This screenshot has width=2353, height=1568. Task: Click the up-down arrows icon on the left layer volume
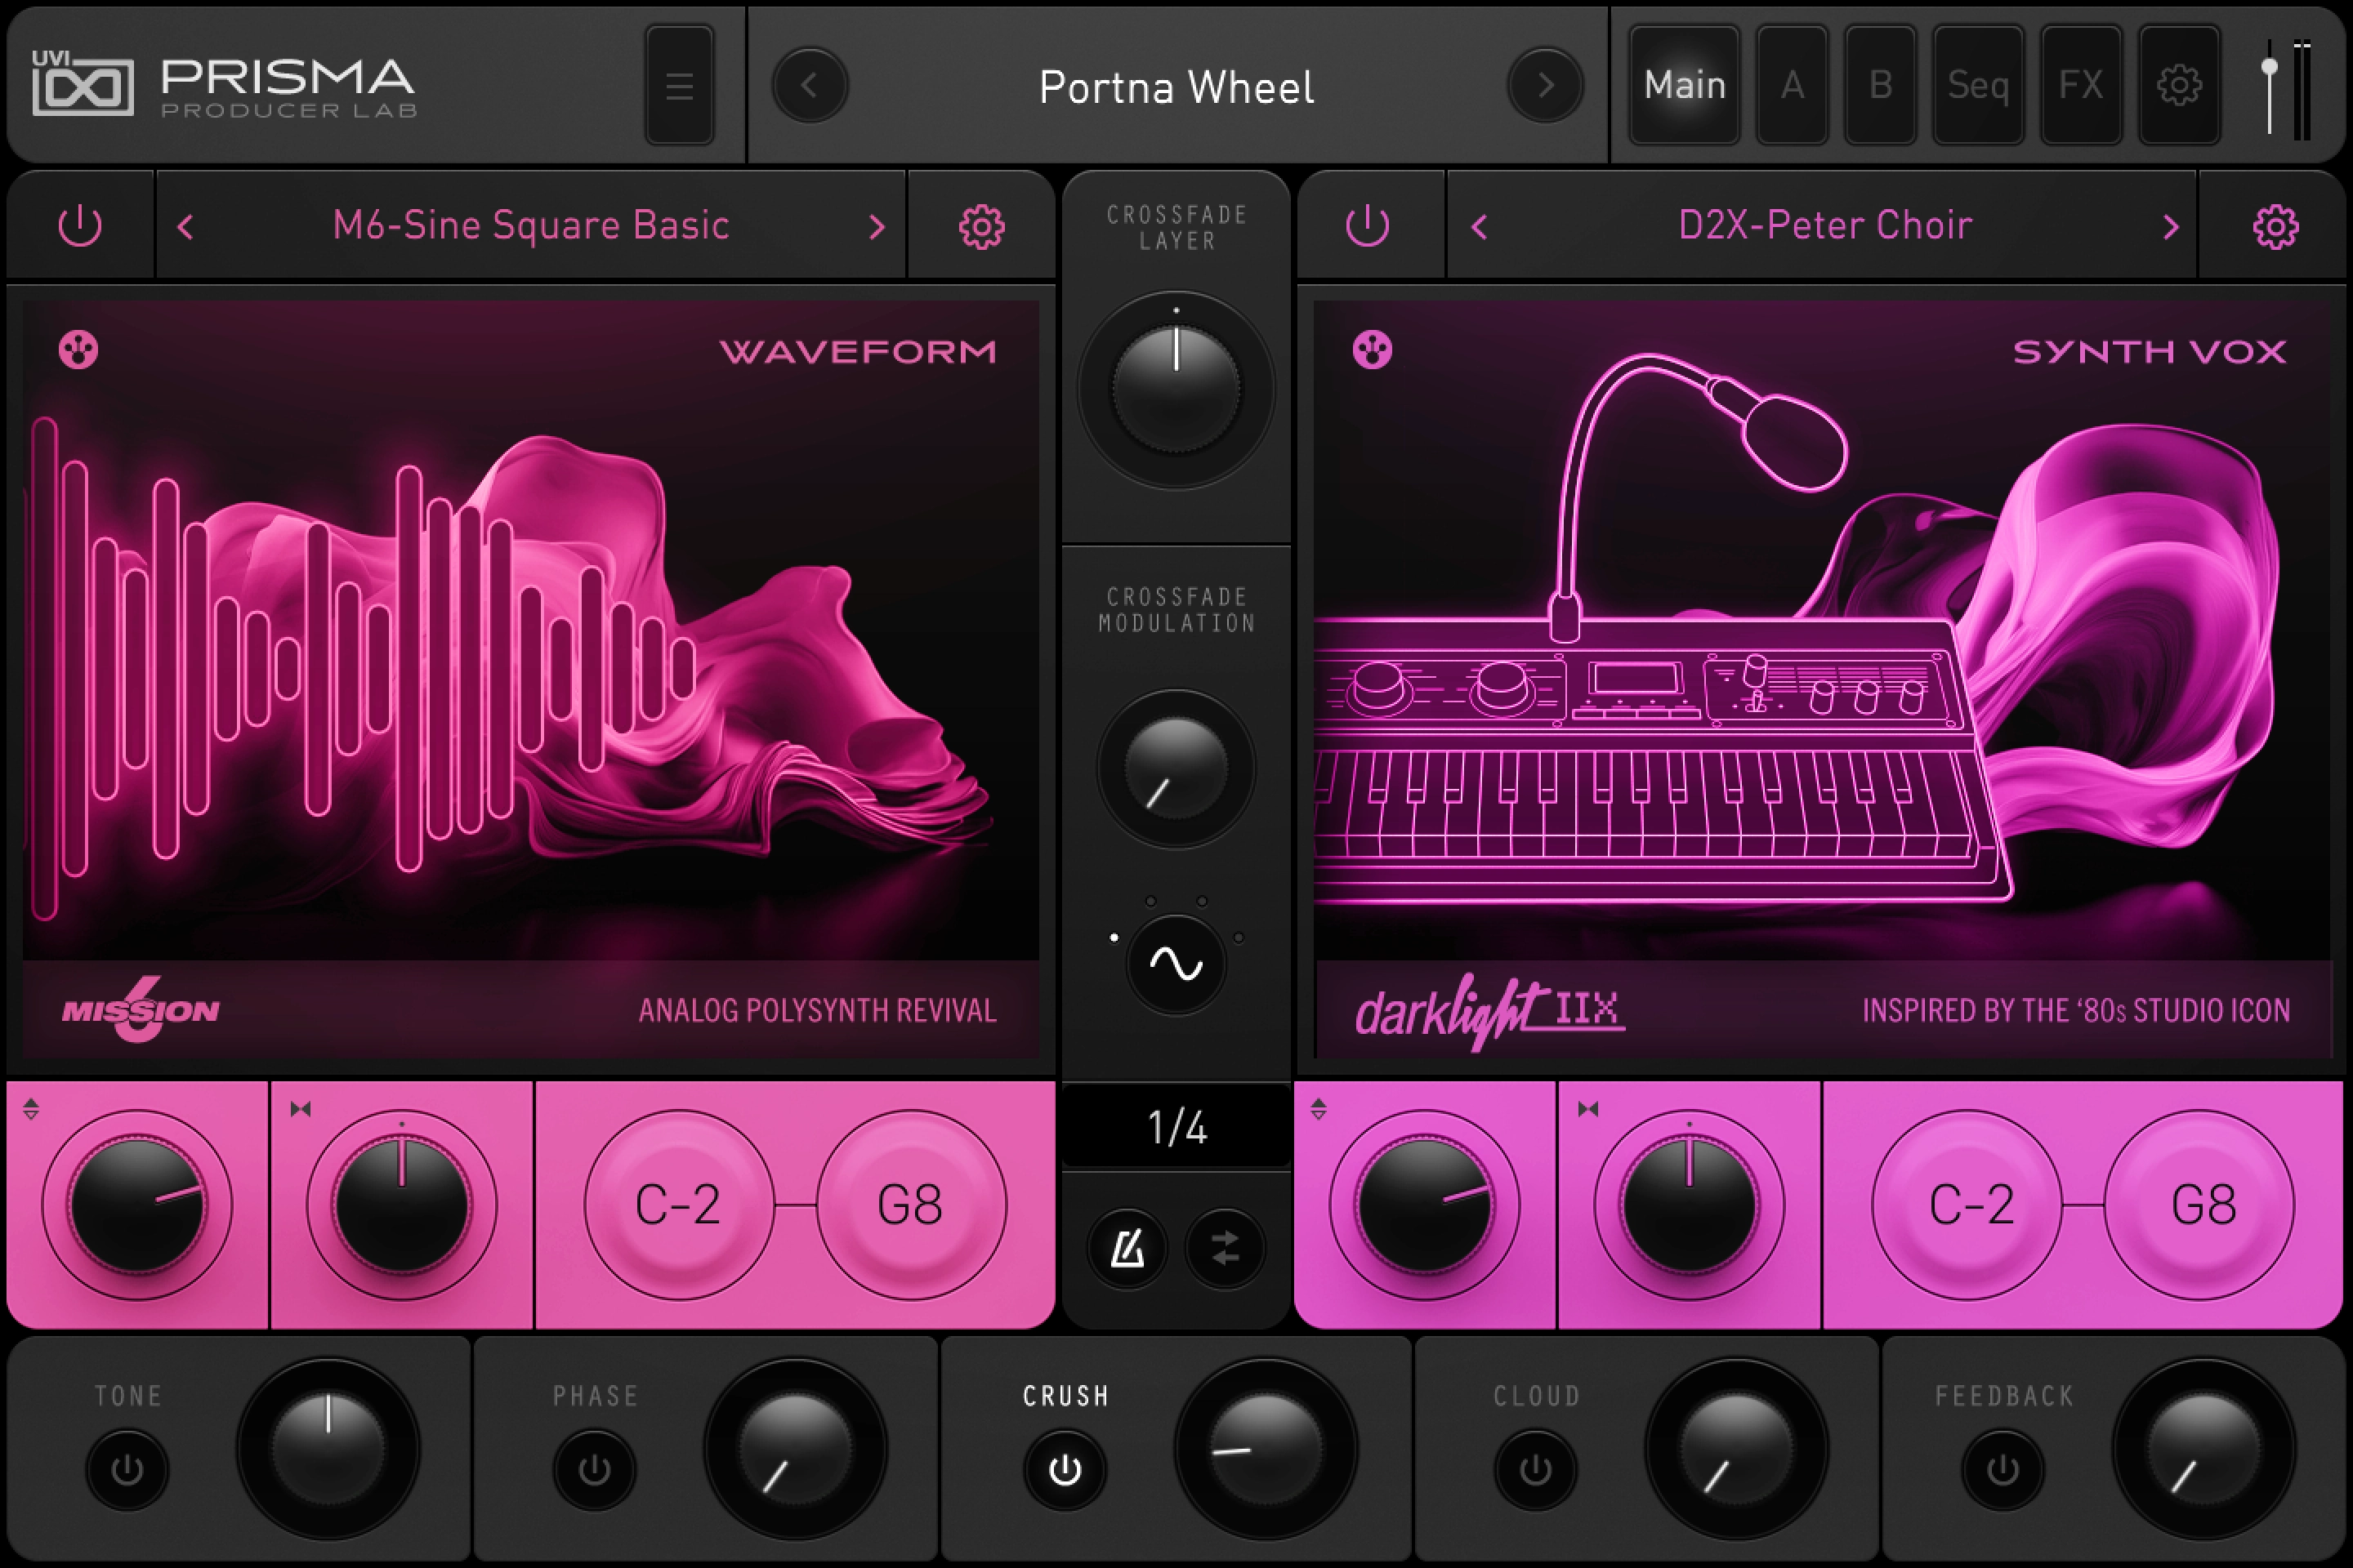click(x=31, y=1108)
